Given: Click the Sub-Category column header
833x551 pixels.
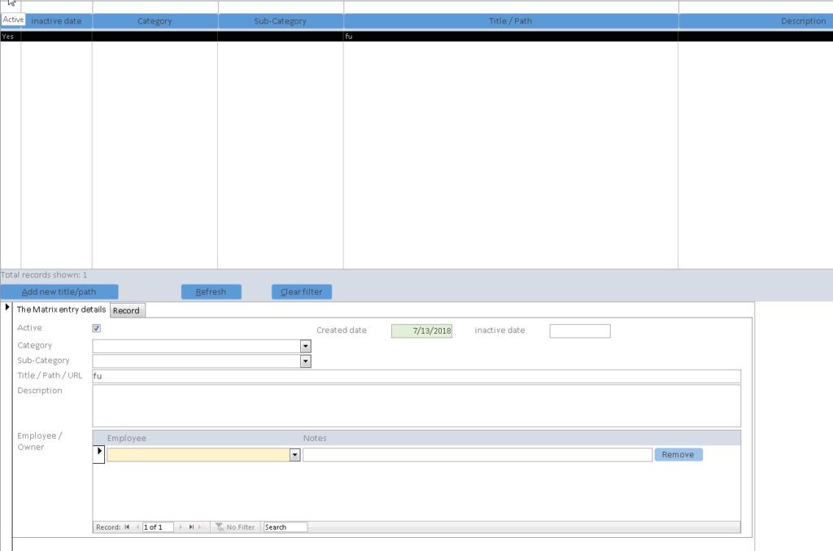Looking at the screenshot, I should [x=280, y=21].
